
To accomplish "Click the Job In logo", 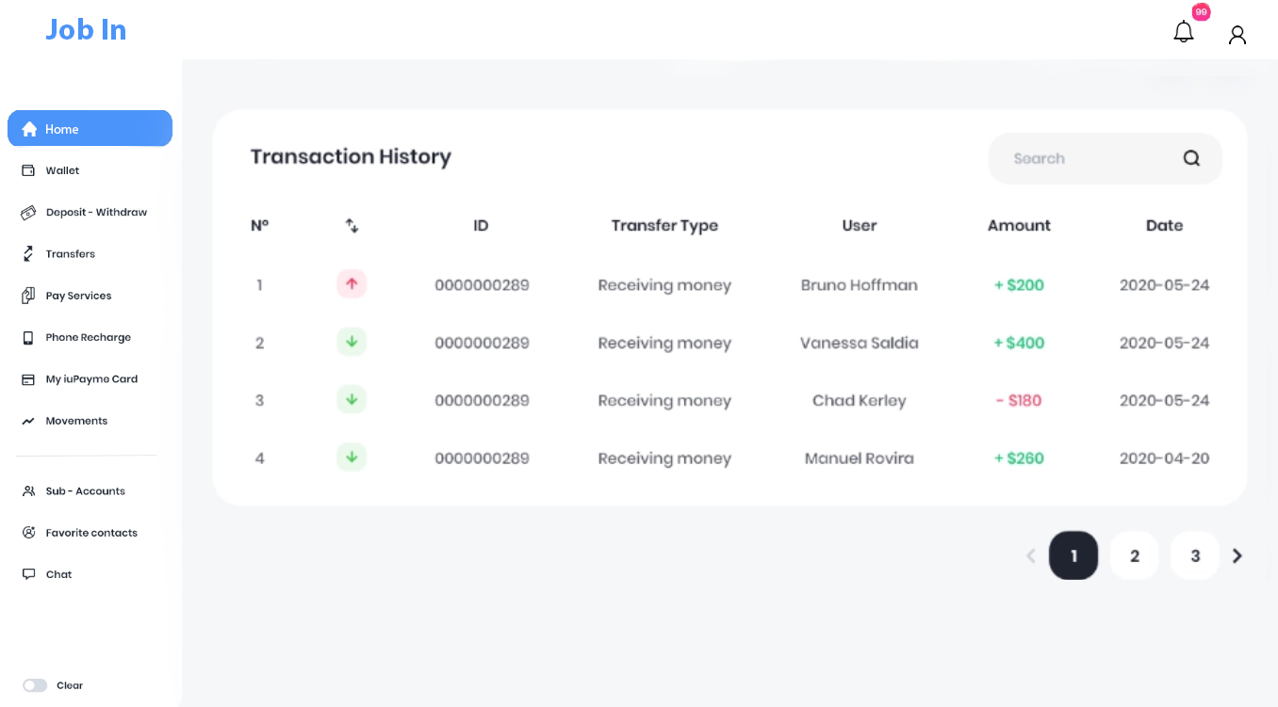I will tap(86, 30).
